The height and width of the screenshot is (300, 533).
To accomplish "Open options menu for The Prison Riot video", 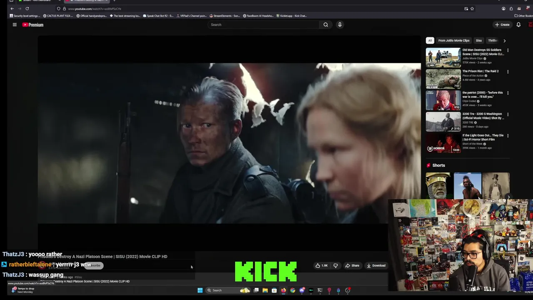I will (x=508, y=72).
